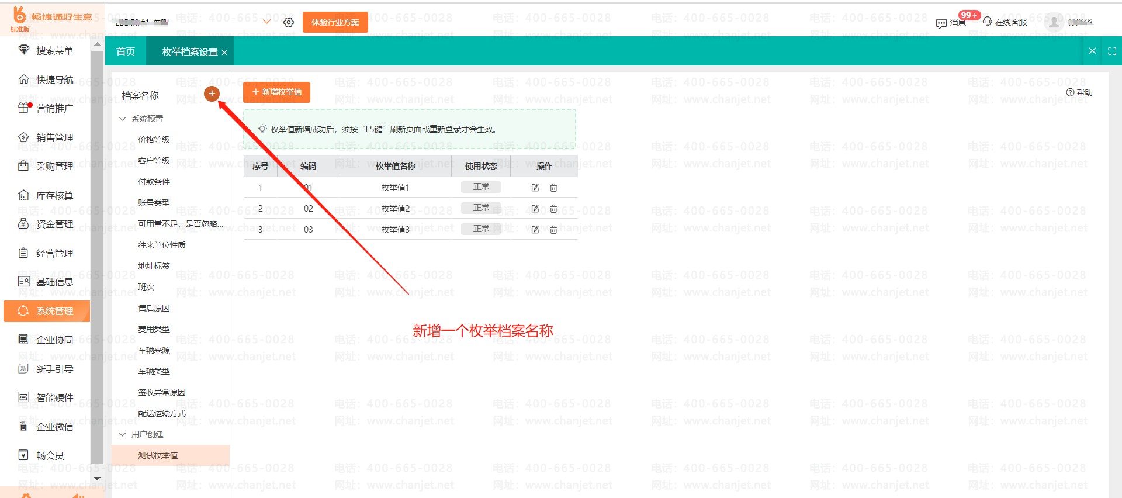Viewport: 1122px width, 498px height.
Task: Select 账号类型 in the archive tree
Action: coord(154,203)
